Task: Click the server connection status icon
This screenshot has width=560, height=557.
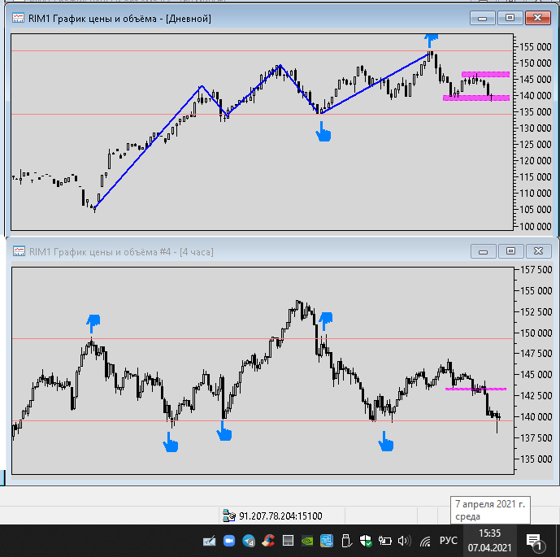Action: click(229, 516)
